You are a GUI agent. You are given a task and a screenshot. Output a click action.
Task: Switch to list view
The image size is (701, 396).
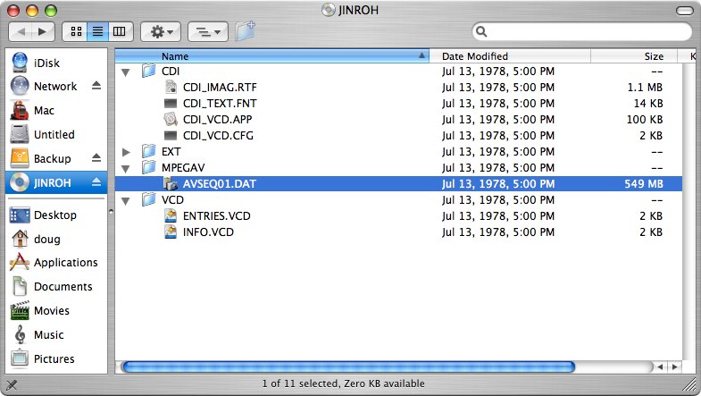click(x=97, y=32)
